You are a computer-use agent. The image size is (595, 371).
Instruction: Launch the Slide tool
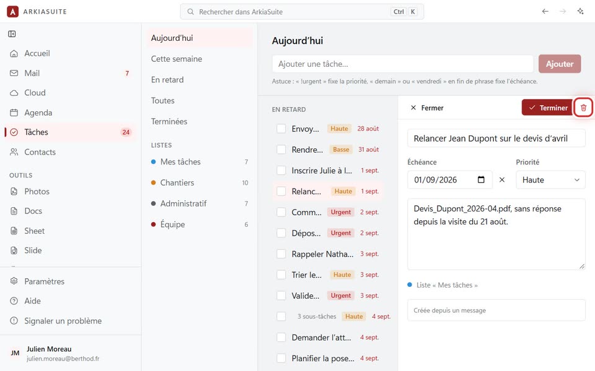pos(71,250)
